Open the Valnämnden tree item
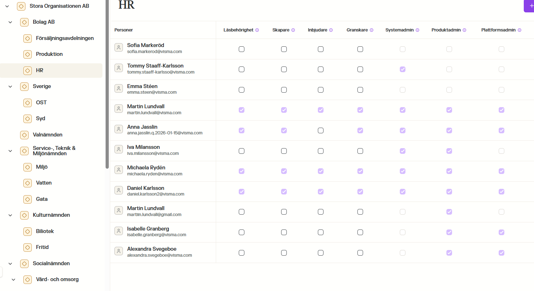 (x=47, y=135)
